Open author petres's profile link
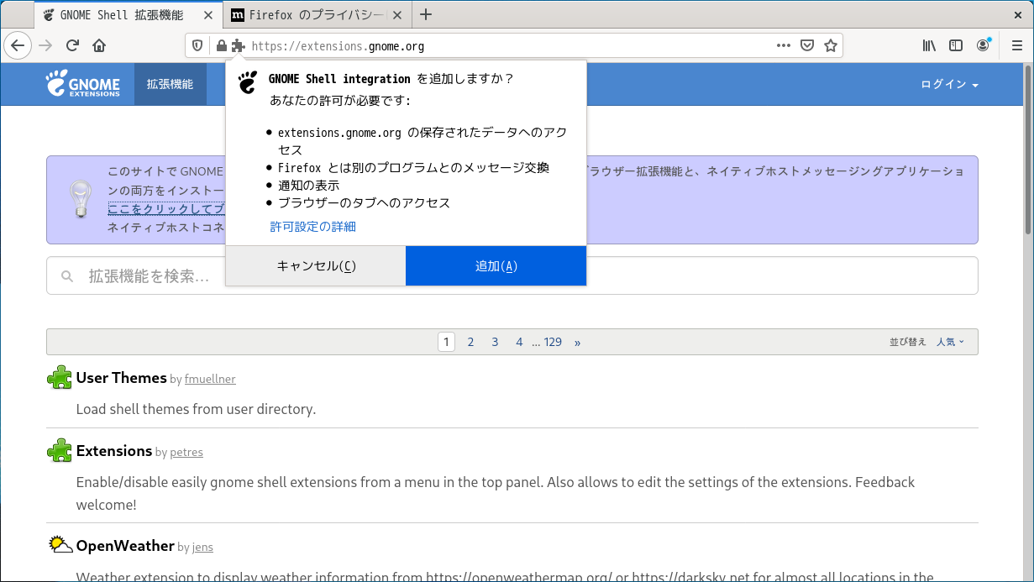 click(186, 453)
